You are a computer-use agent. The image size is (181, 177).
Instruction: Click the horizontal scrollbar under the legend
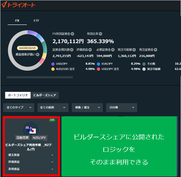point(40,77)
